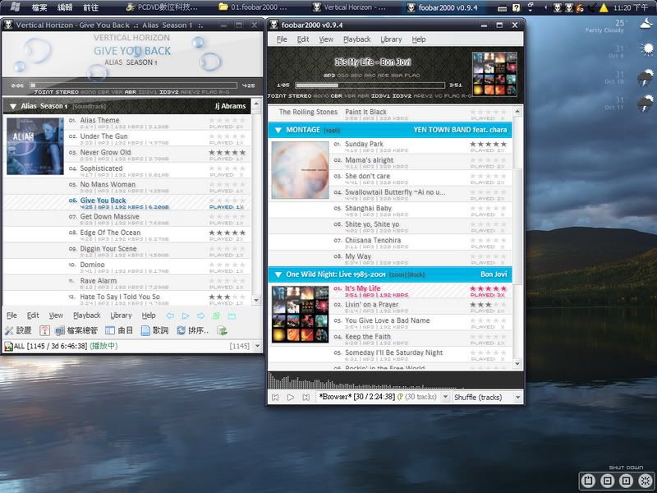
Task: Switch to PCDVD數位科技 taskbar window
Action: [162, 7]
